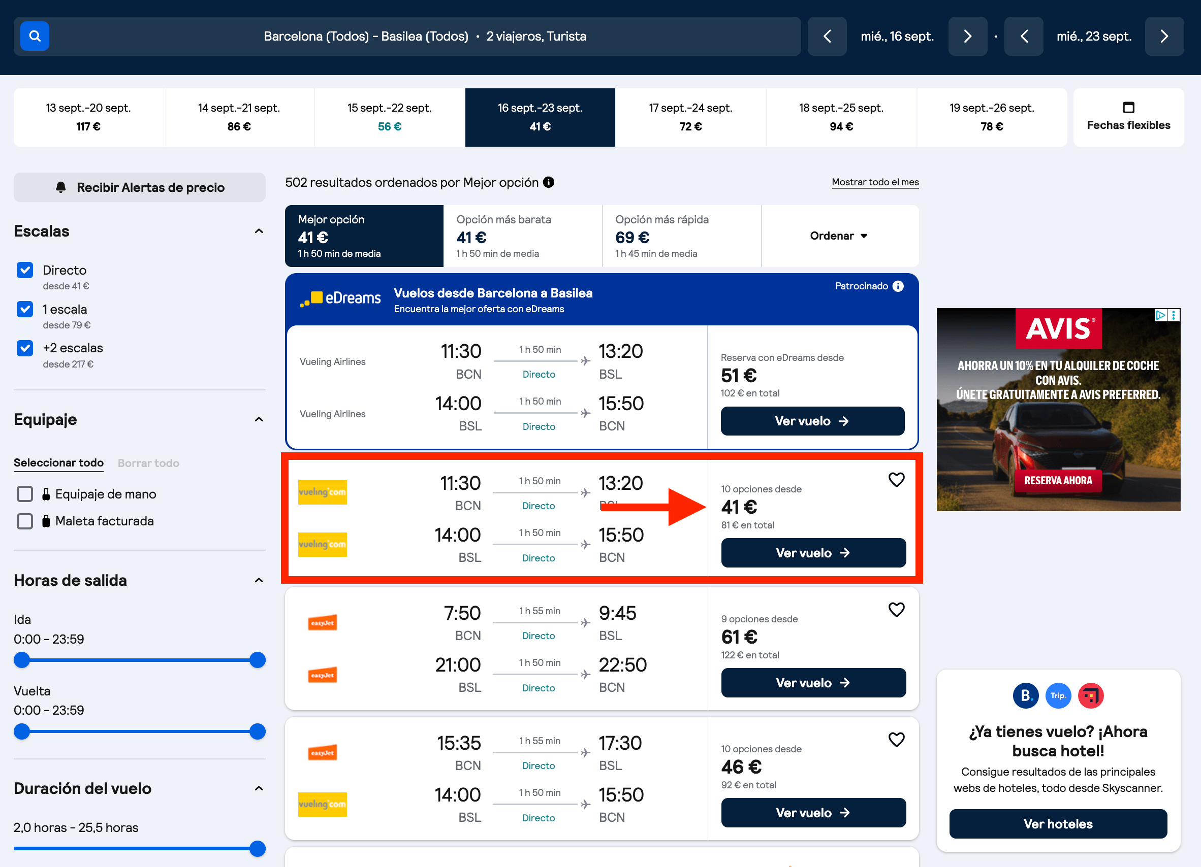Select the 18 sept.-25 sept. date tab
Screen dimensions: 1201x867
coord(841,117)
